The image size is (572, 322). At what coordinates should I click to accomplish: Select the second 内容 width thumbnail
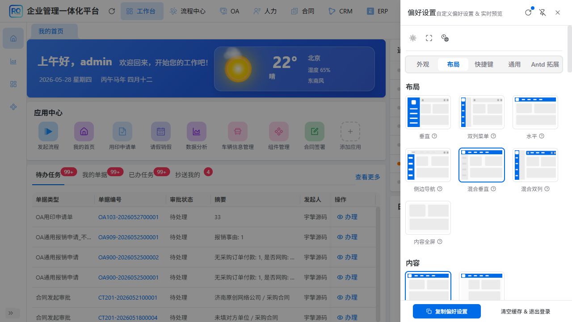coord(482,286)
